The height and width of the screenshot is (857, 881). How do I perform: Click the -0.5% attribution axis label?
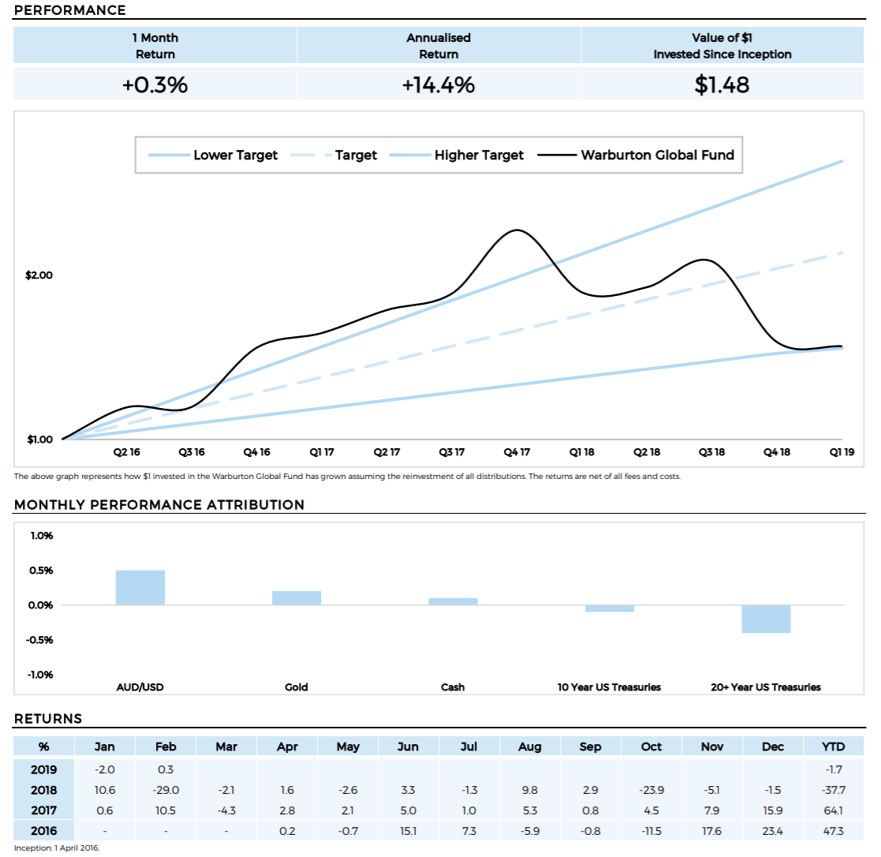point(39,640)
